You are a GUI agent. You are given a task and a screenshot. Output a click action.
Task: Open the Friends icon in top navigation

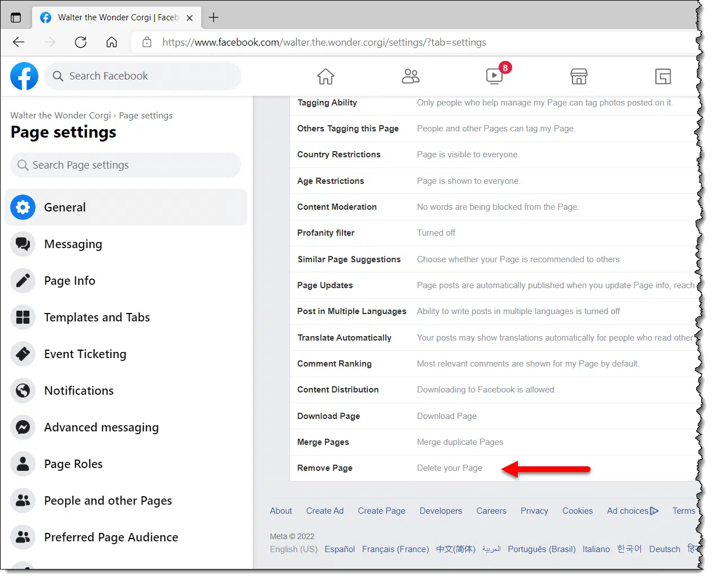coord(410,76)
